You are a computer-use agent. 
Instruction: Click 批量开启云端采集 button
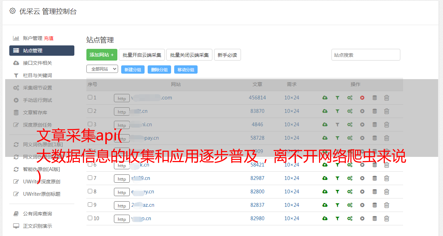click(142, 55)
